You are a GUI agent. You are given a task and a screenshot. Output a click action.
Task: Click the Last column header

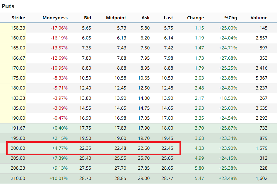pyautogui.click(x=168, y=18)
